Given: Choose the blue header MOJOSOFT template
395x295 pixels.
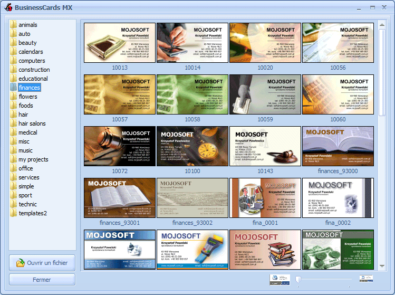Looking at the screenshot, I should 120,250.
